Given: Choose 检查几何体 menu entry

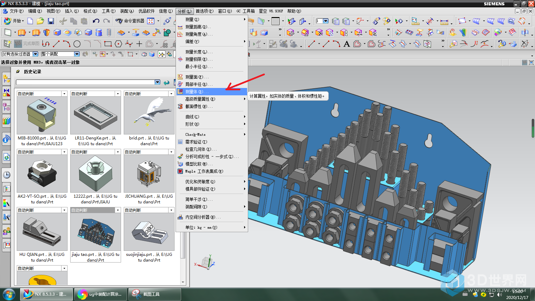Looking at the screenshot, I should tap(212, 149).
